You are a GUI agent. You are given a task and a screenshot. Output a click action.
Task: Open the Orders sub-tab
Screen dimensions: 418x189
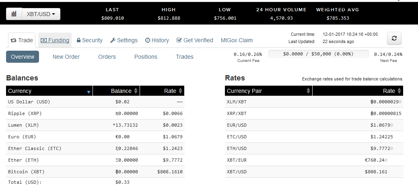click(107, 57)
